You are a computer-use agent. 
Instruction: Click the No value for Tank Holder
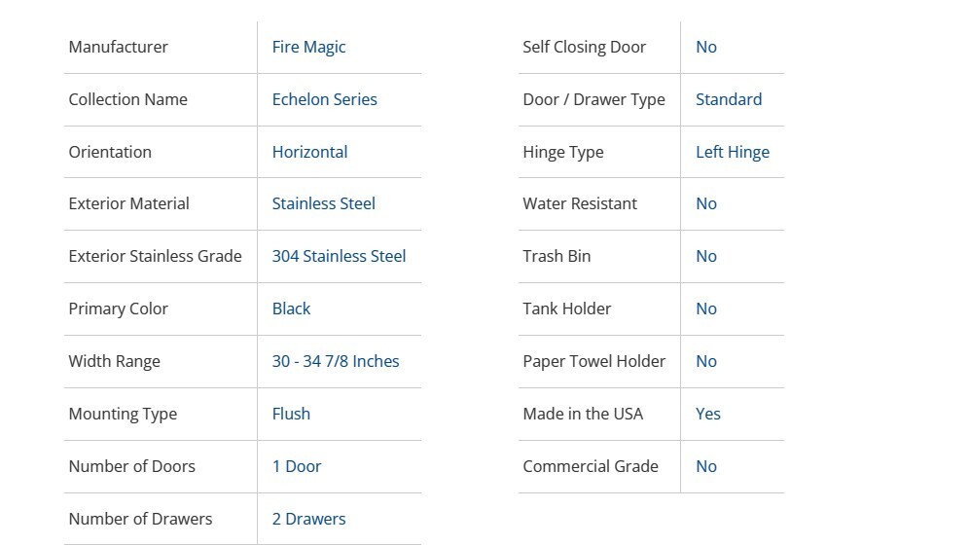click(x=706, y=309)
